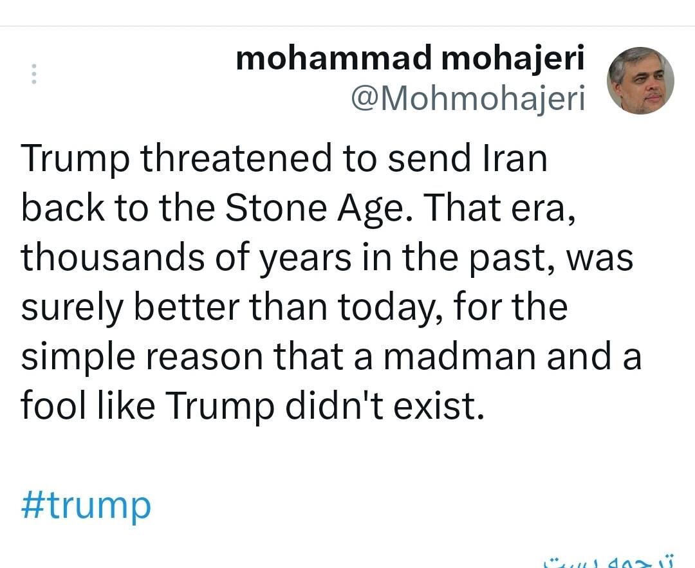Click mohammad mohajeri's profile avatar
The height and width of the screenshot is (568, 695).
point(640,80)
